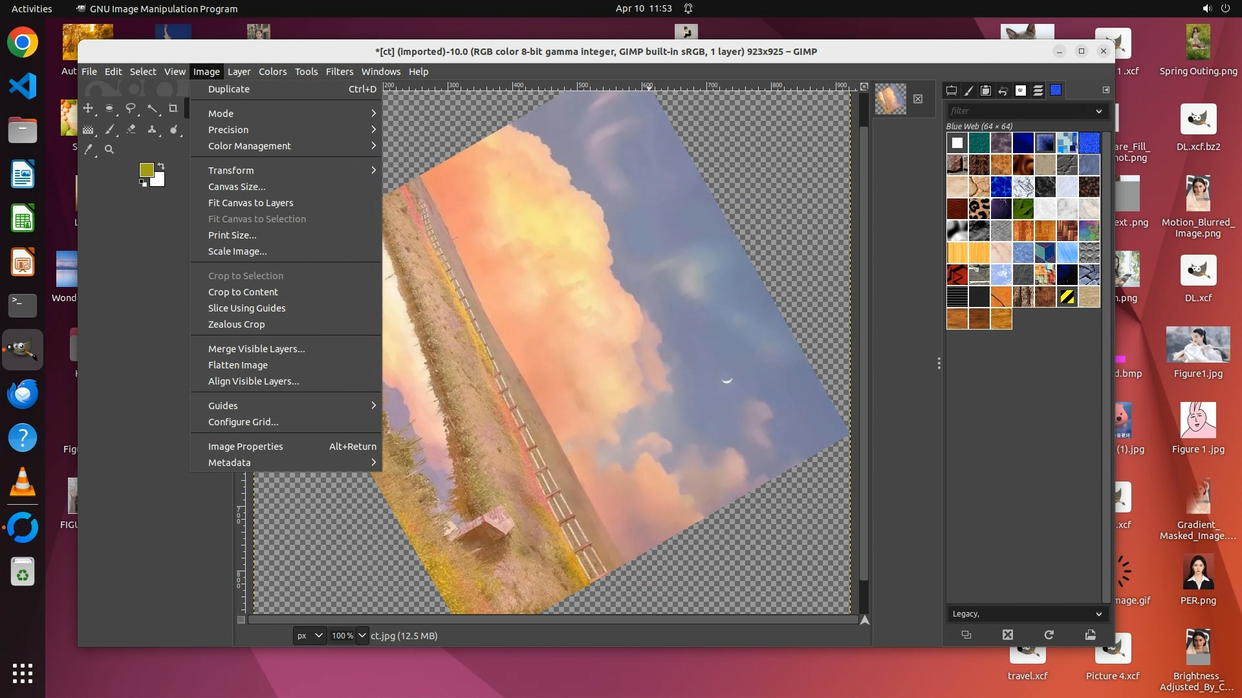Open the zoom percentage dropdown
The image size is (1242, 698).
coord(362,636)
